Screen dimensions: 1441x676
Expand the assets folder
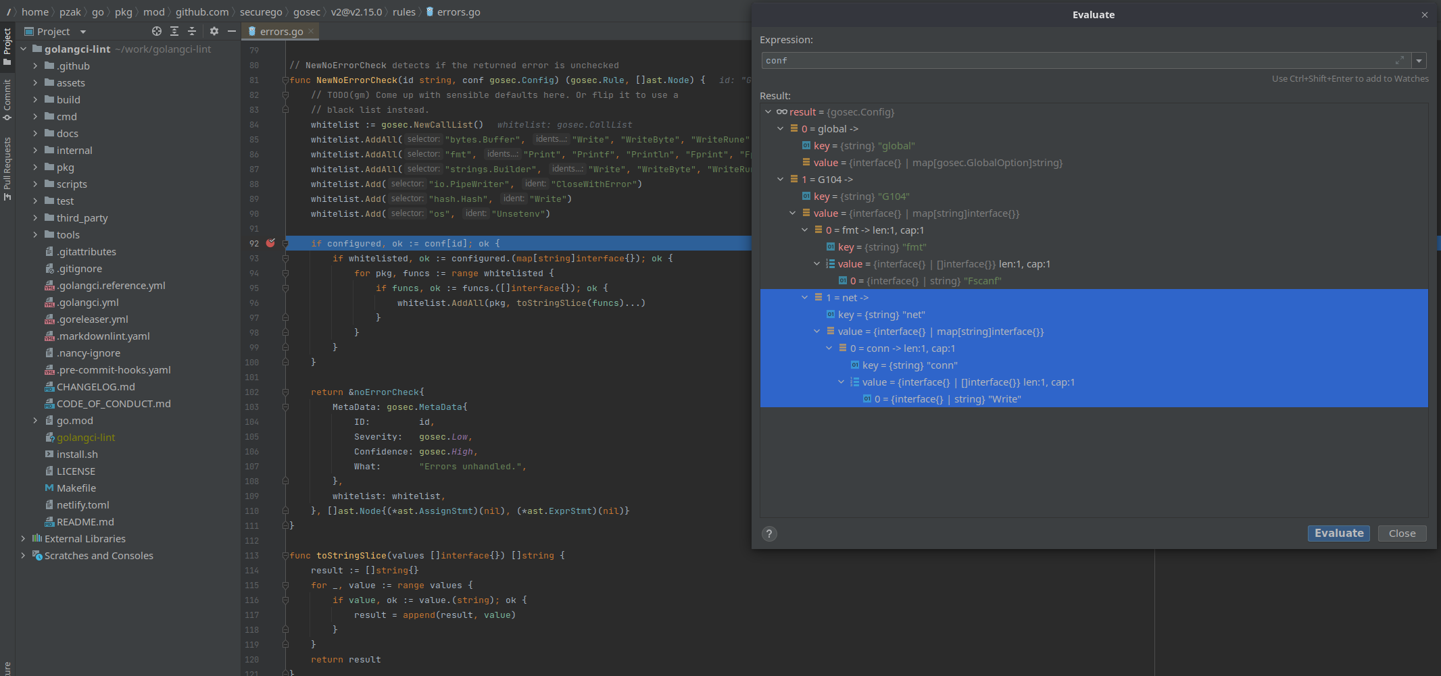click(x=35, y=83)
